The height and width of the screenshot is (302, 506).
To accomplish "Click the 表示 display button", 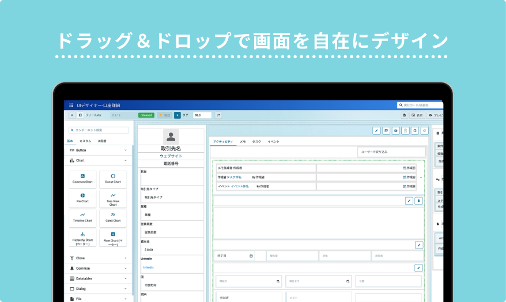I will coord(417,115).
